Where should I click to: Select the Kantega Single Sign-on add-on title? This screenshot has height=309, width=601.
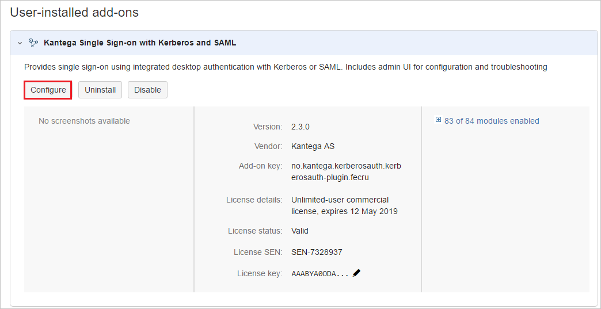[140, 43]
